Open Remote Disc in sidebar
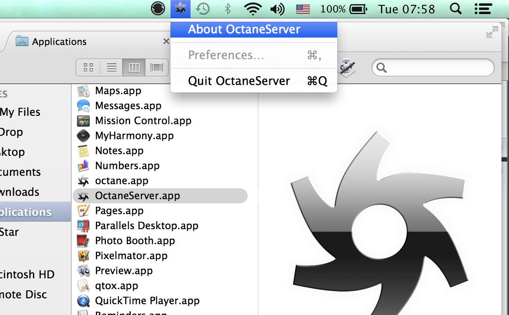Viewport: 509px width, 315px height. pyautogui.click(x=23, y=295)
